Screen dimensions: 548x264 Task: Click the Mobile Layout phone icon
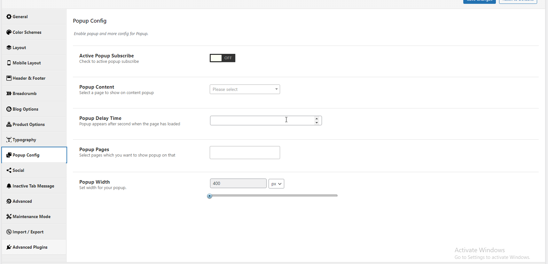click(x=9, y=63)
